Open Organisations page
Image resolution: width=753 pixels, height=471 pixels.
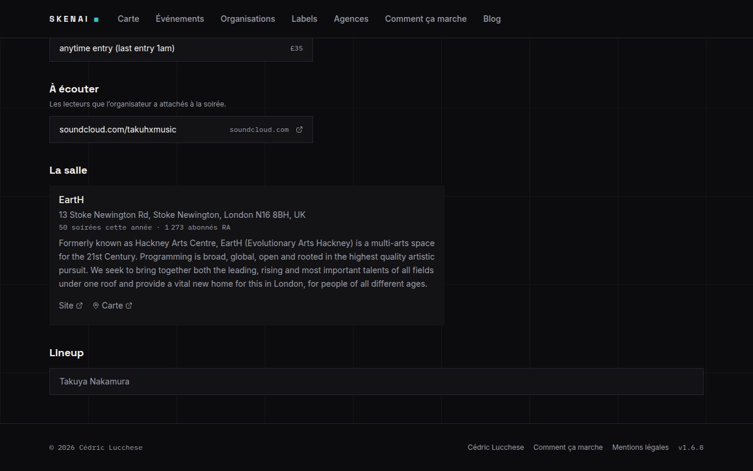pyautogui.click(x=248, y=19)
